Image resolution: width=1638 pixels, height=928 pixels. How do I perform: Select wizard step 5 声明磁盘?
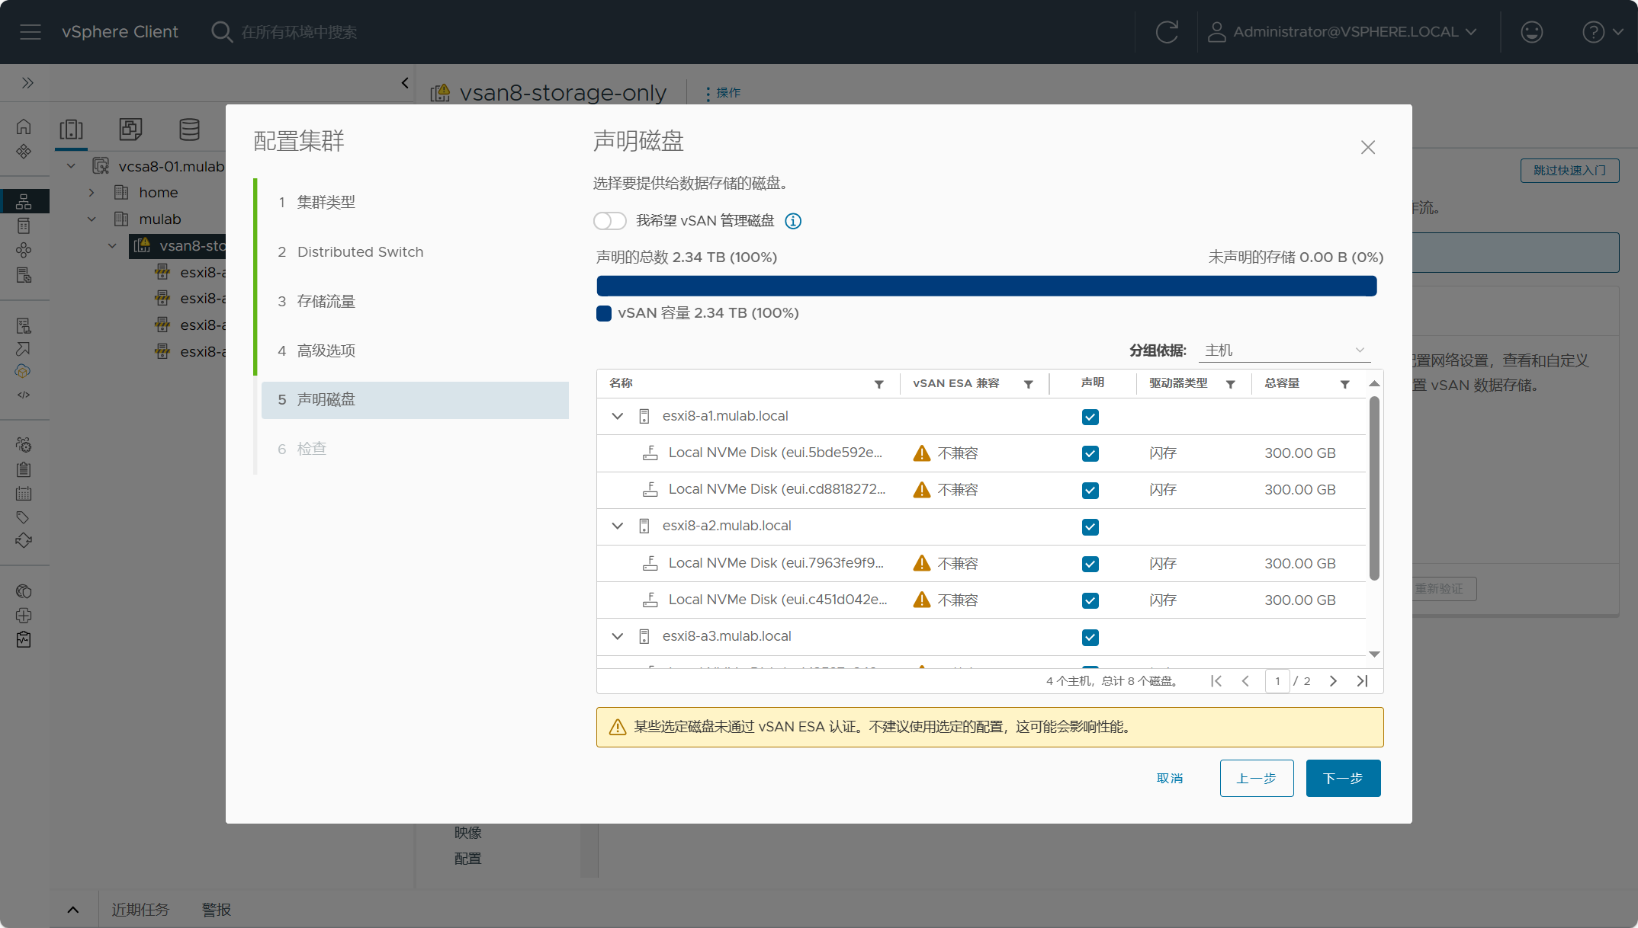click(415, 400)
